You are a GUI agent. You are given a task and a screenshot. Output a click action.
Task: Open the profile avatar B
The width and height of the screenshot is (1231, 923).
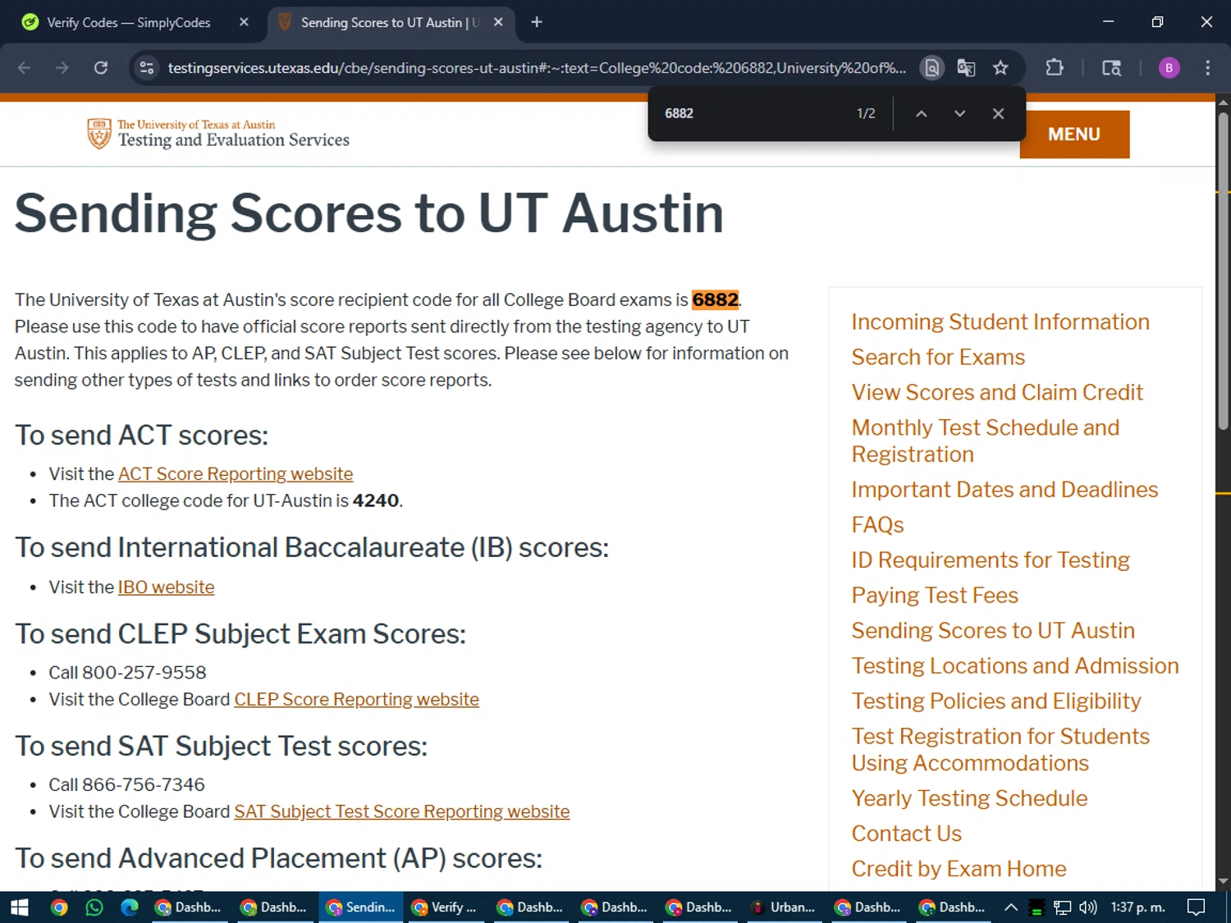point(1169,68)
